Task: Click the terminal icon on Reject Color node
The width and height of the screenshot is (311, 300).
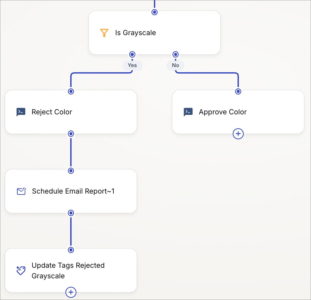Action: (21, 112)
